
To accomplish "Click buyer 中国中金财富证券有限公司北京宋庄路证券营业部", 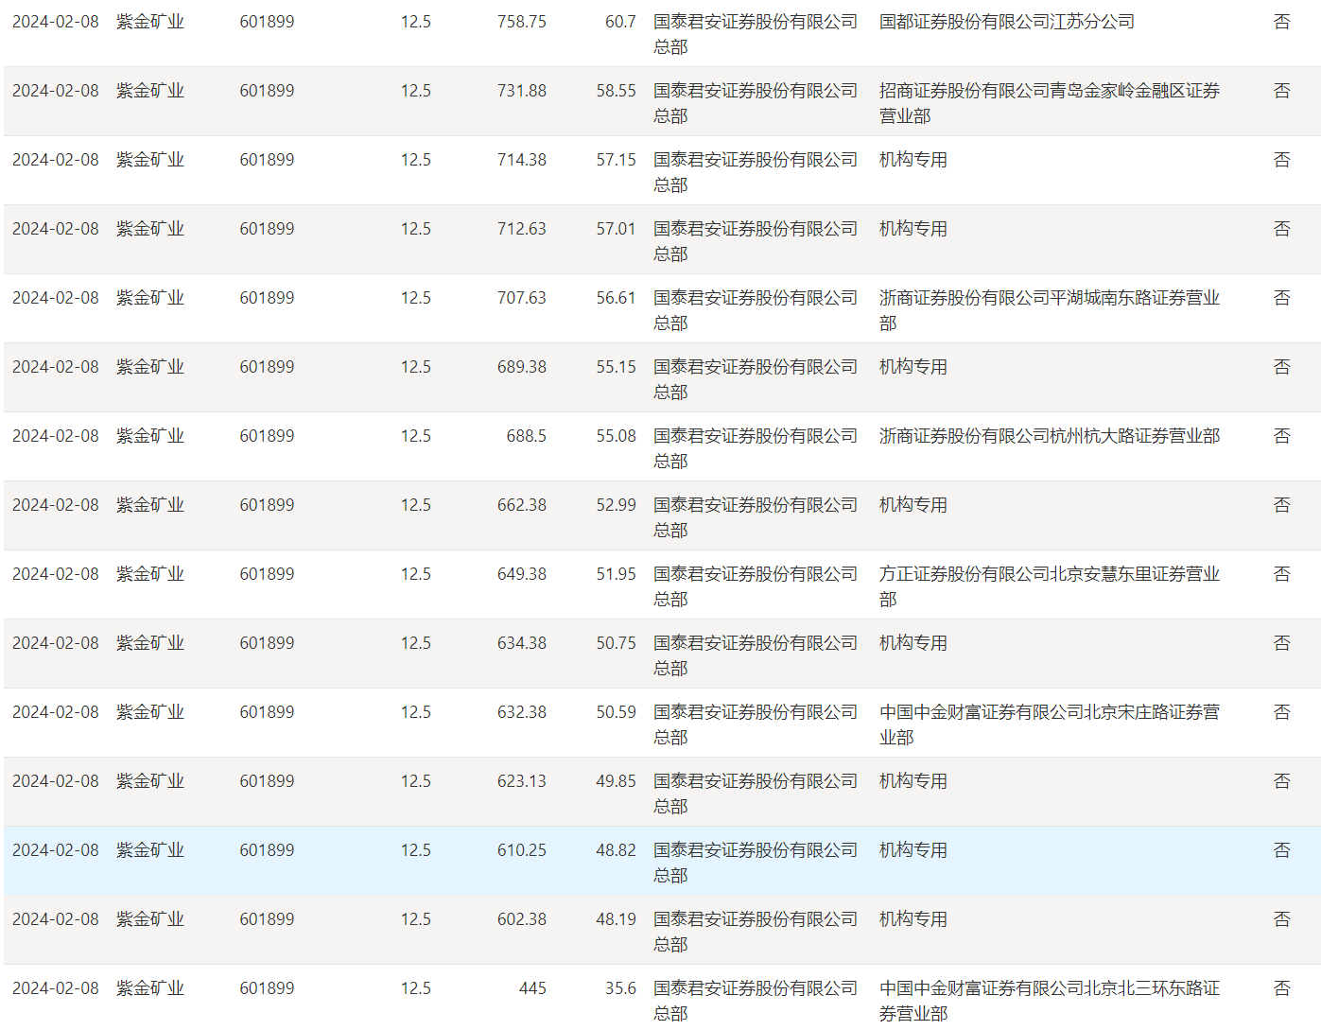I will point(1050,724).
